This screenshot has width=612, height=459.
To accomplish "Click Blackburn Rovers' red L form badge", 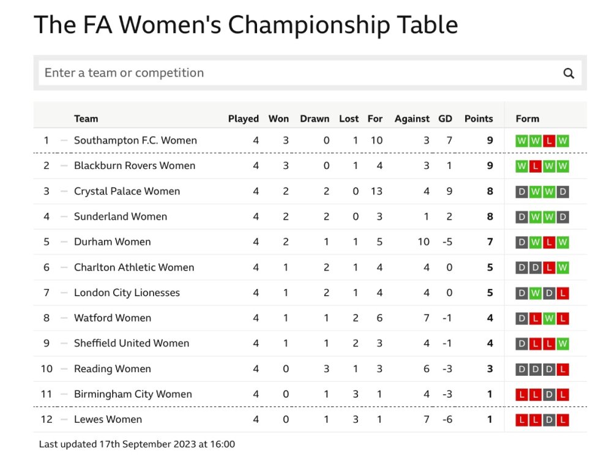I will pos(535,166).
